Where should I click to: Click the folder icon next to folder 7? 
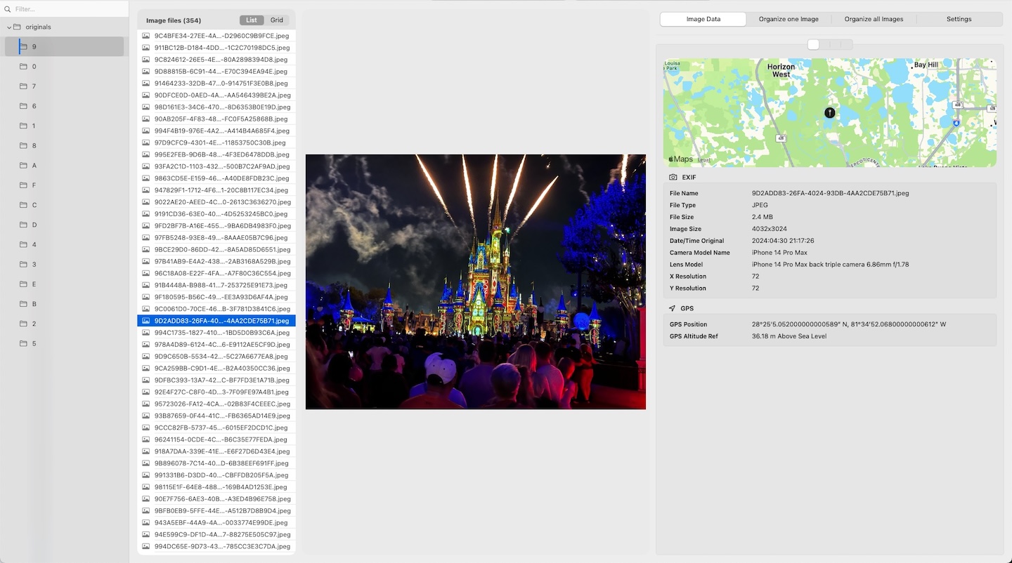coord(23,86)
